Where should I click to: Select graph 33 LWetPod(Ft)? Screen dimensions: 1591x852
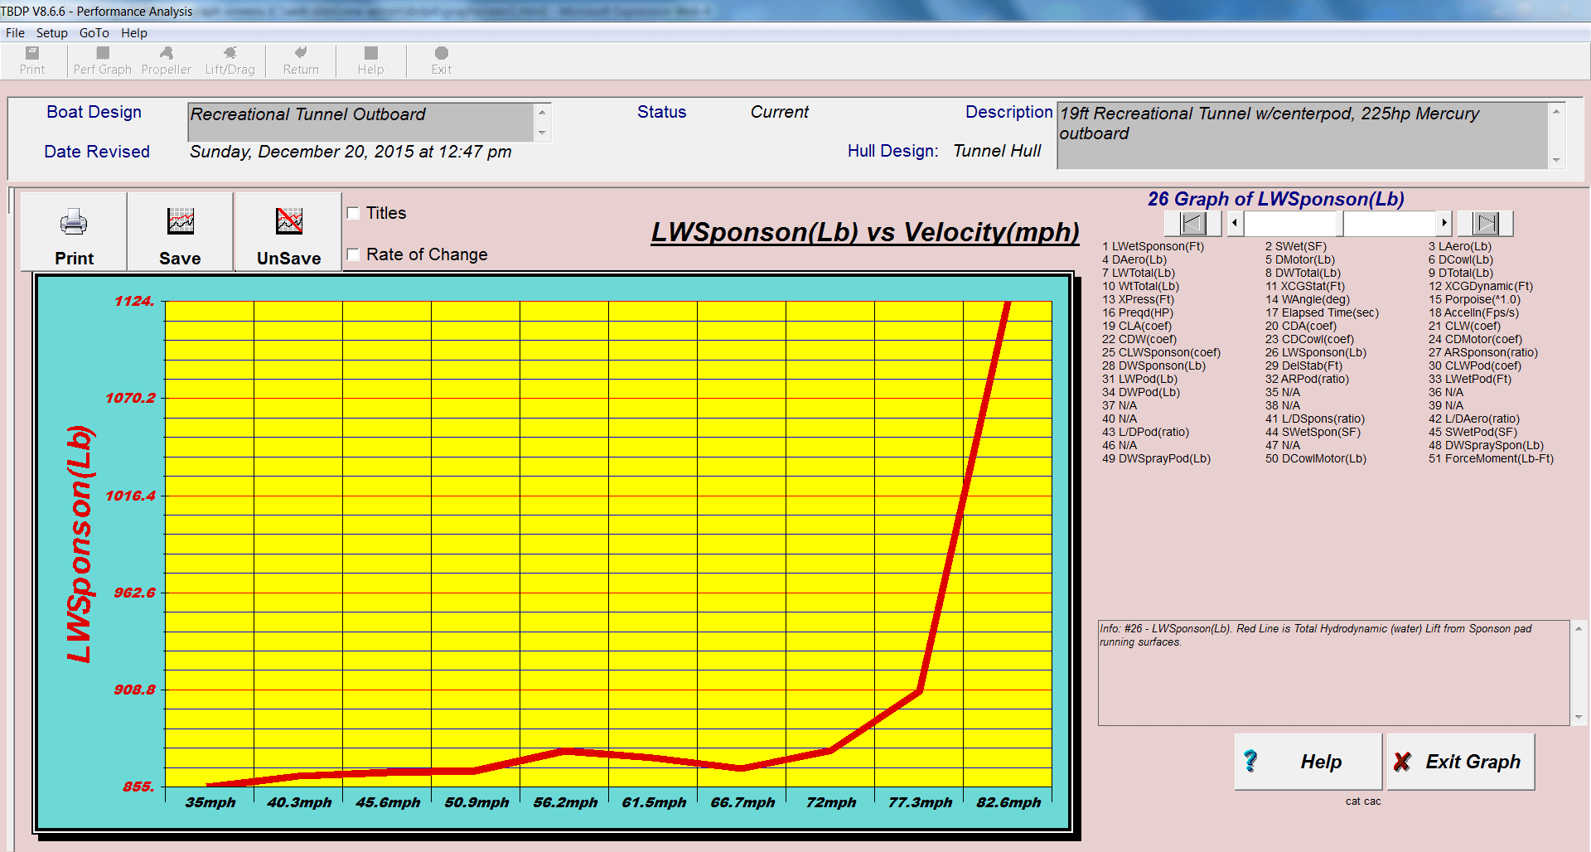pos(1469,379)
